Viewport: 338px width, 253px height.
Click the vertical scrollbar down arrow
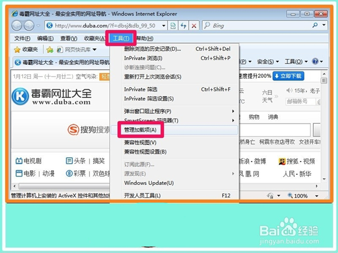324,179
